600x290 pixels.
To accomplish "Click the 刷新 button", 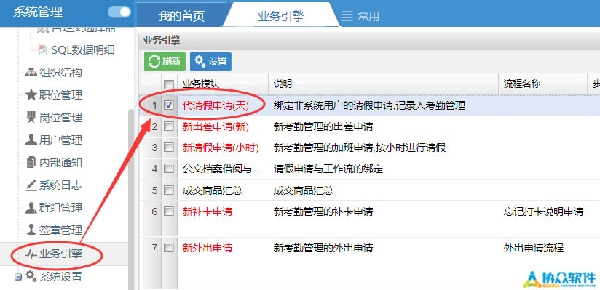I will (165, 61).
